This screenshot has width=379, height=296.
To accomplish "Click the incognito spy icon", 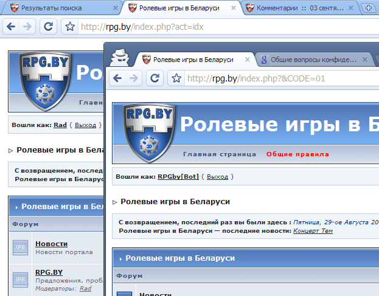I will (120, 57).
